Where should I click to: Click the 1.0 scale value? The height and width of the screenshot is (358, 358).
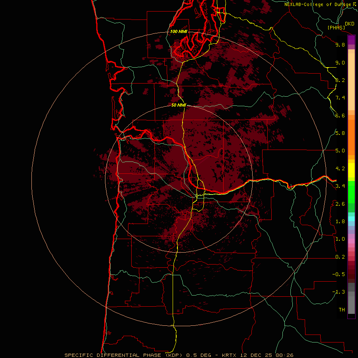[340, 239]
